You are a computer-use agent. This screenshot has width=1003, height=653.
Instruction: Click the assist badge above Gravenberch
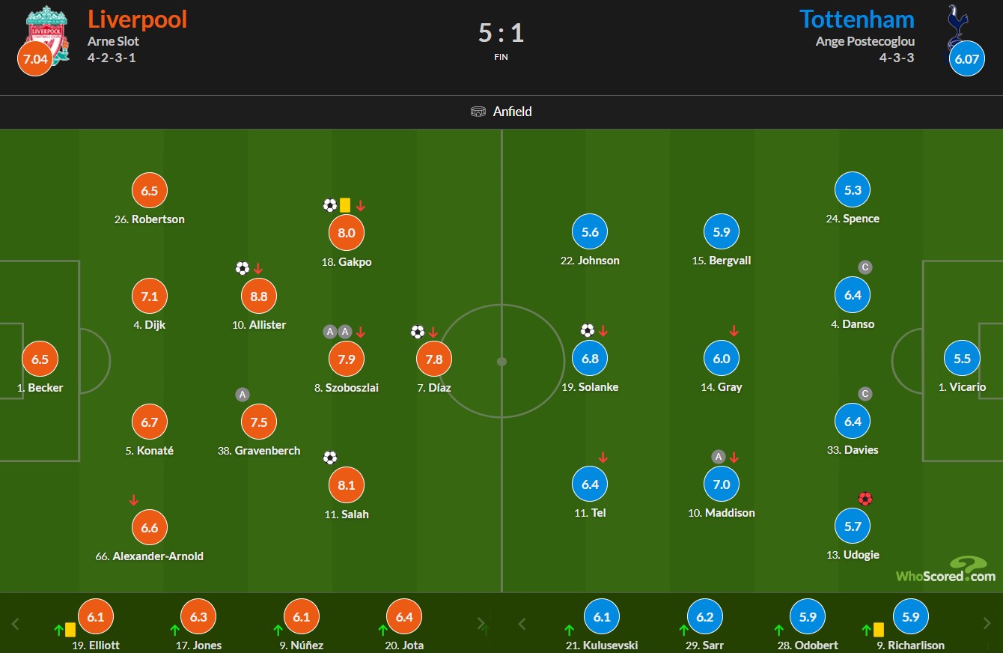click(242, 395)
